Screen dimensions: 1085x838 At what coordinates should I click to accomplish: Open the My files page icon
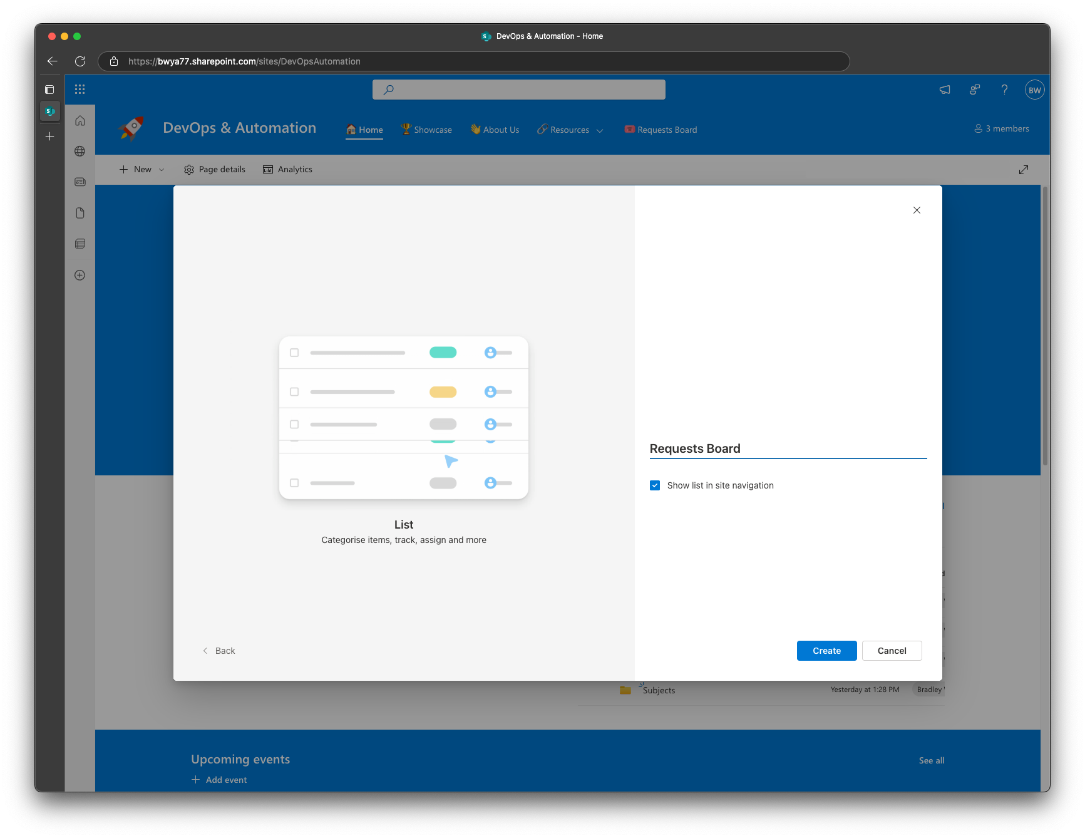[x=80, y=213]
